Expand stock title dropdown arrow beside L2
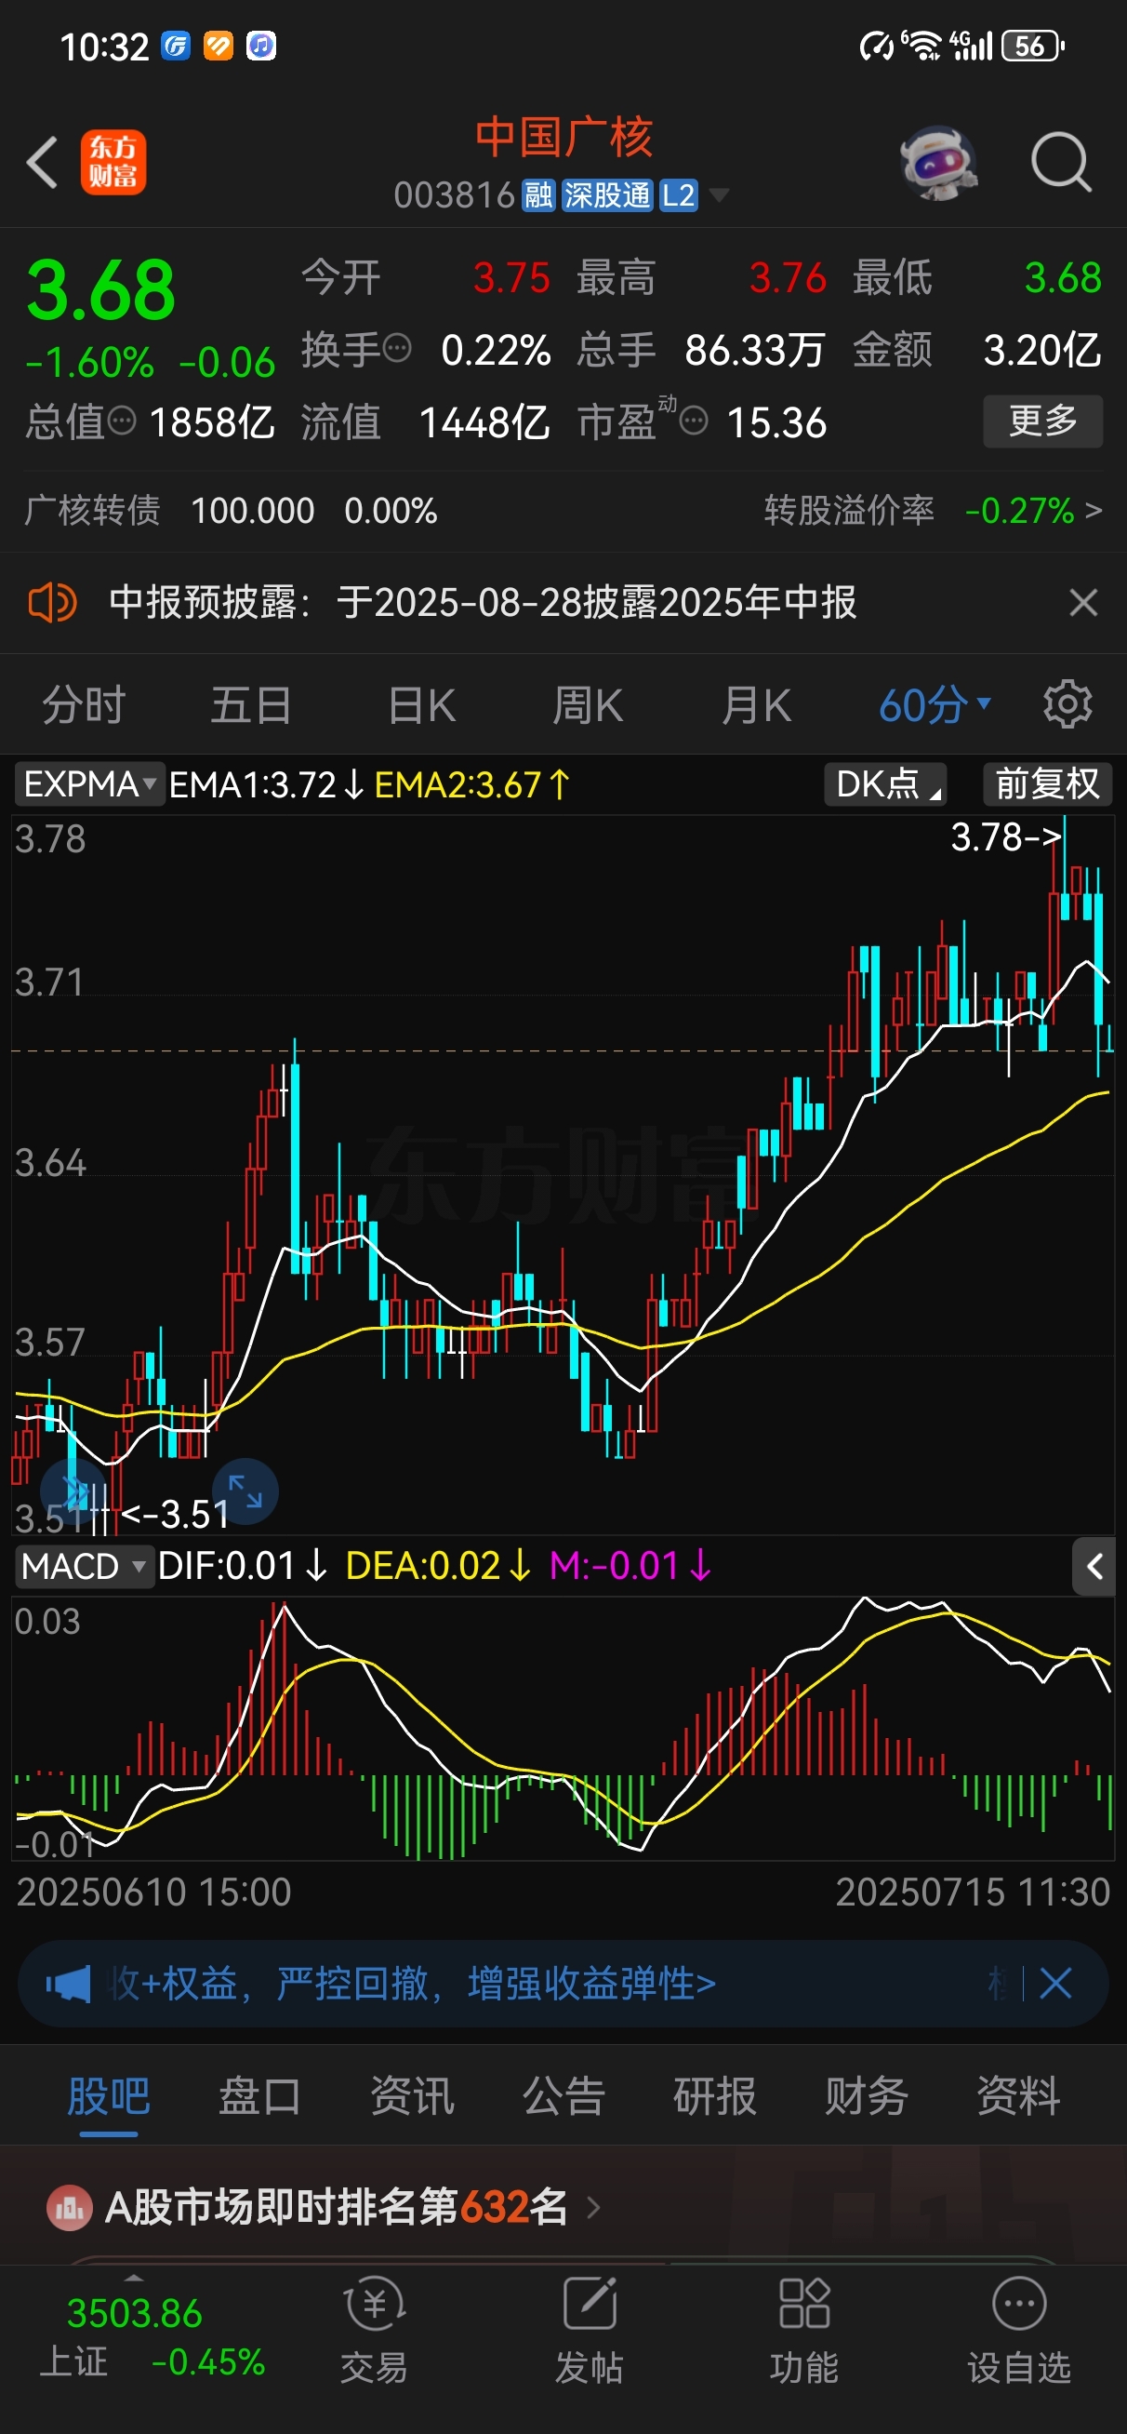The image size is (1127, 2434). tap(719, 195)
